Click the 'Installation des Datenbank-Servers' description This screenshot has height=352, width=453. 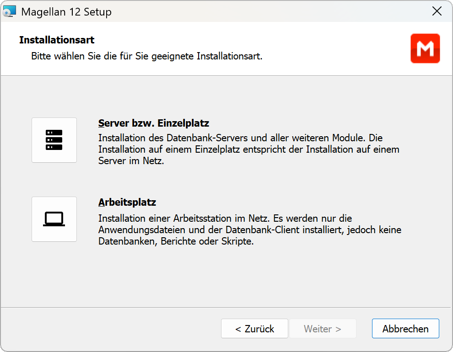click(249, 149)
